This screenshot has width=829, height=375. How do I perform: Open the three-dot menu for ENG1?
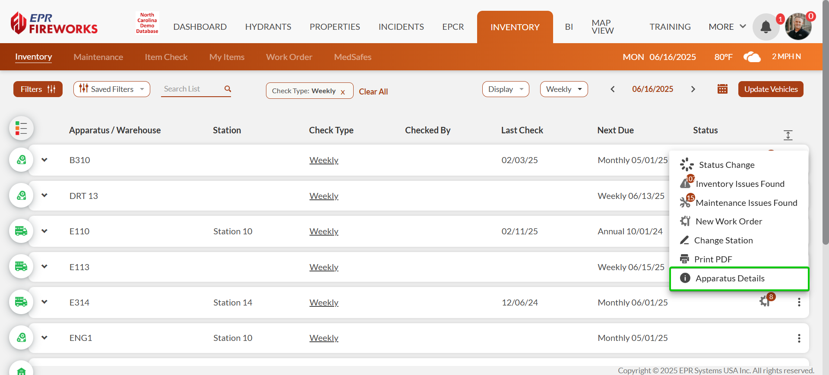[x=799, y=338]
